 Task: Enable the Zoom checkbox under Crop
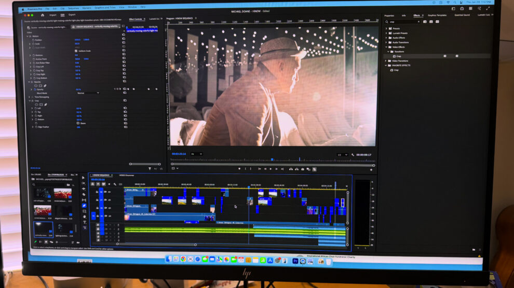pos(78,123)
